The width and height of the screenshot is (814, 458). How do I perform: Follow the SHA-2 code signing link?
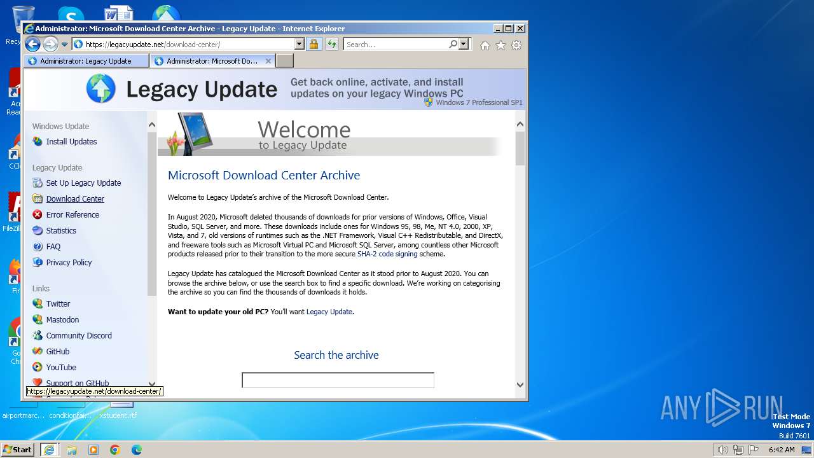387,254
